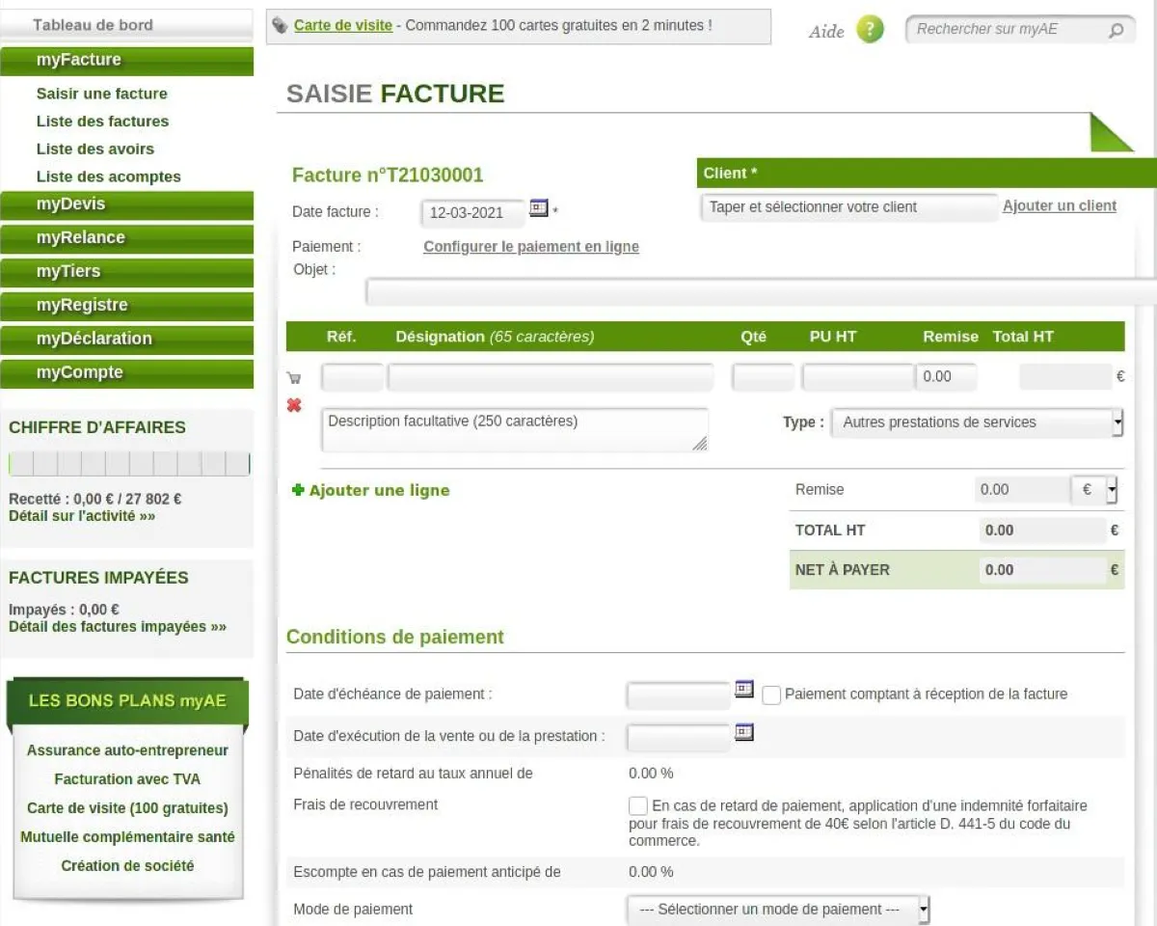Open the Date facture calendar picker
Image resolution: width=1157 pixels, height=926 pixels.
click(539, 207)
